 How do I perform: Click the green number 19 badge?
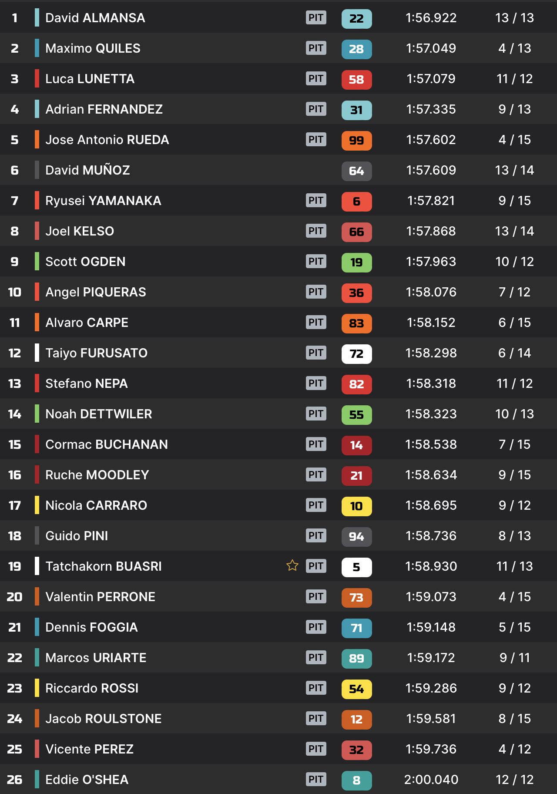[x=356, y=262]
